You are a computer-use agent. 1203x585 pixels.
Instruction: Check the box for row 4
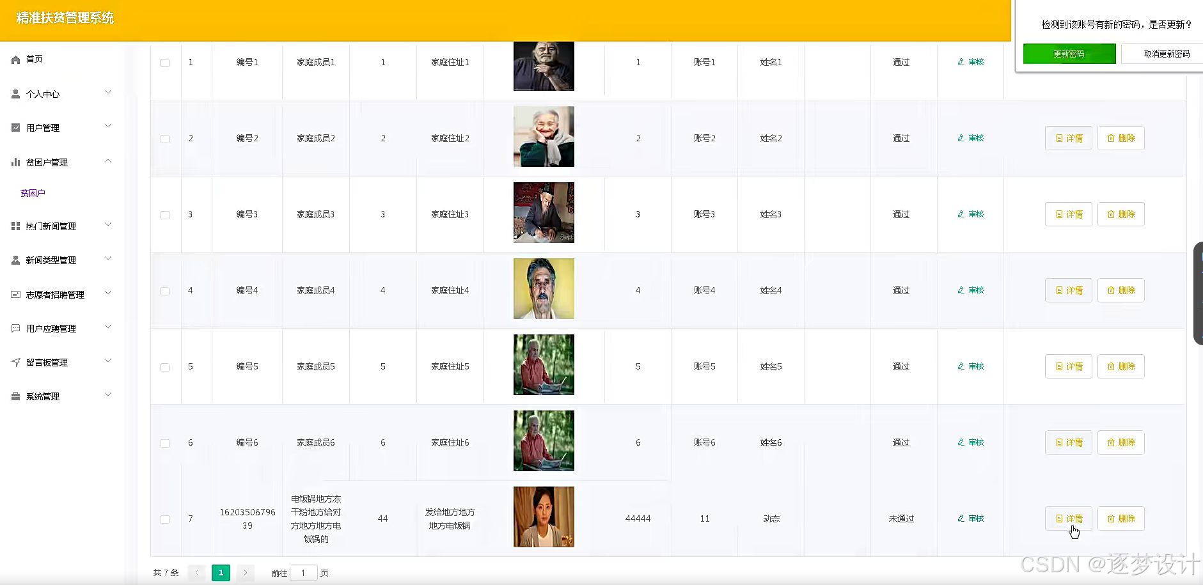(165, 291)
